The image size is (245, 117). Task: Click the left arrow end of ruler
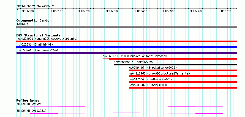[17, 9]
